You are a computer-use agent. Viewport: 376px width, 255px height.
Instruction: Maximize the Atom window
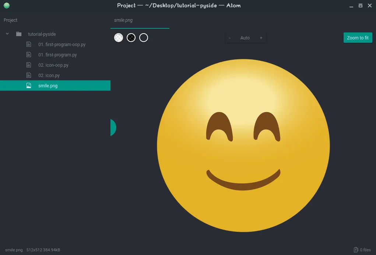[x=361, y=6]
